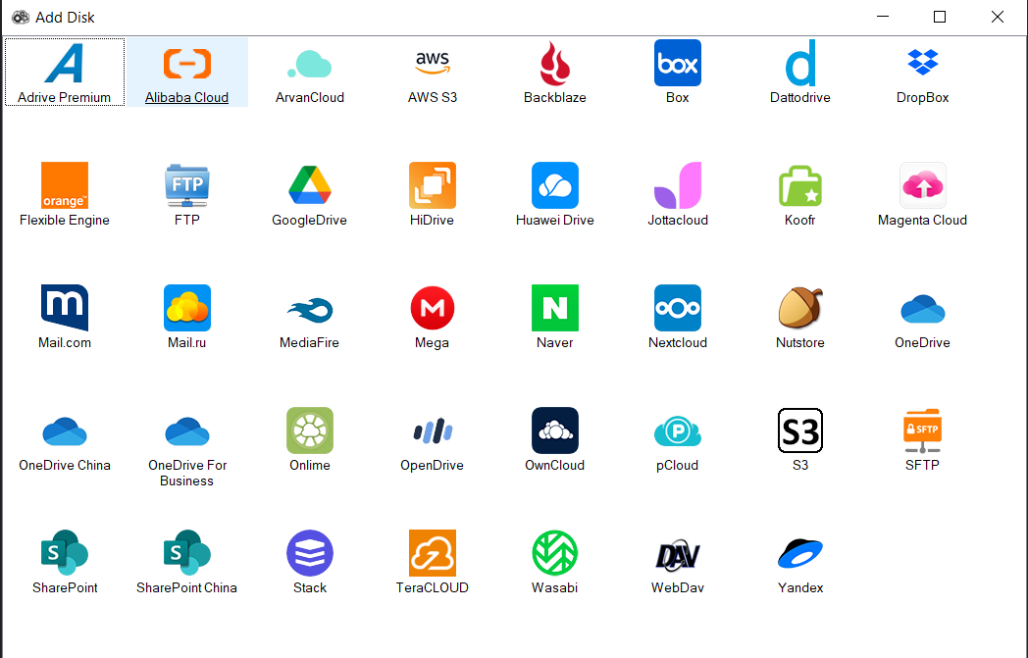
Task: Add a Dropbox disk
Action: click(x=922, y=71)
